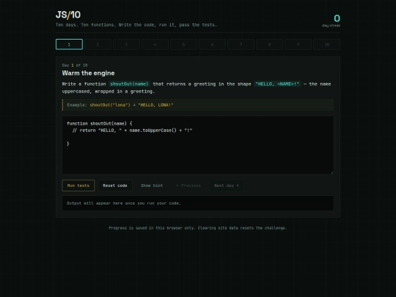Image resolution: width=396 pixels, height=297 pixels.
Task: Click the "function shoutOut(name) {" code line
Action: (100, 123)
